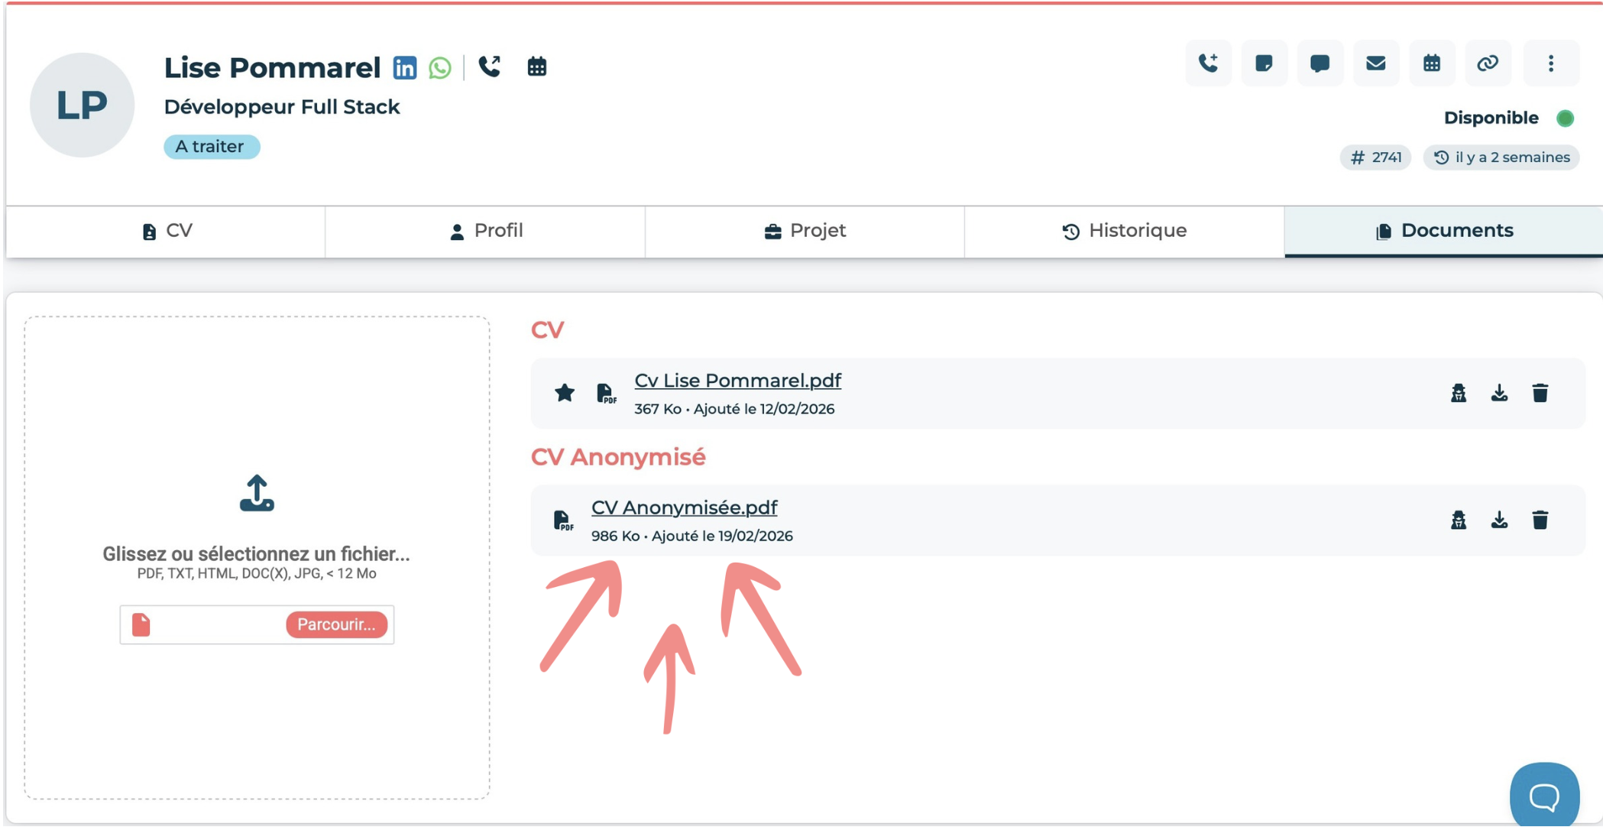Toggle favorite star on Cv Lise Pommarel.pdf
The image size is (1603, 827).
[565, 393]
